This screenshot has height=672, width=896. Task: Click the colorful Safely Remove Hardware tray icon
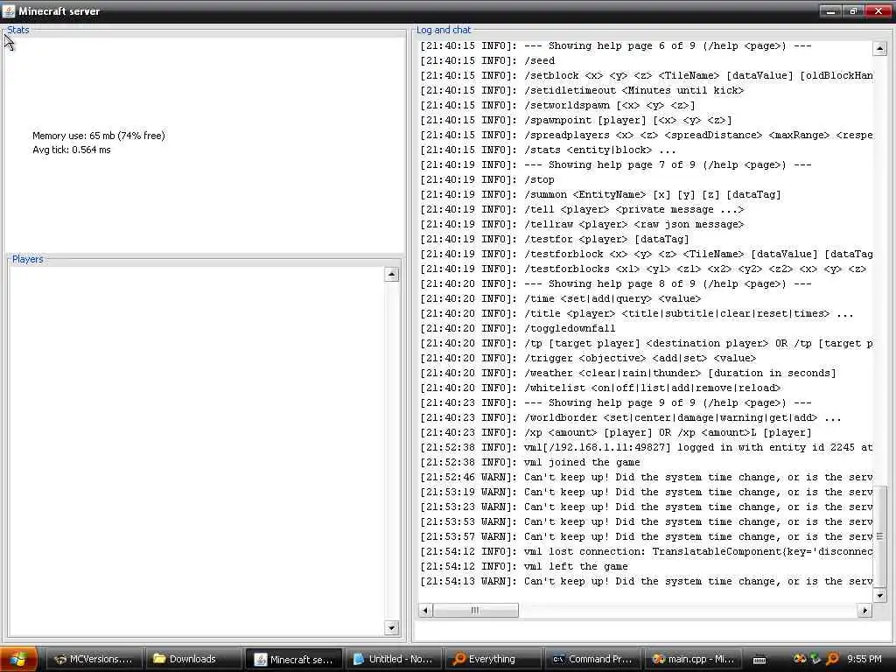point(800,659)
